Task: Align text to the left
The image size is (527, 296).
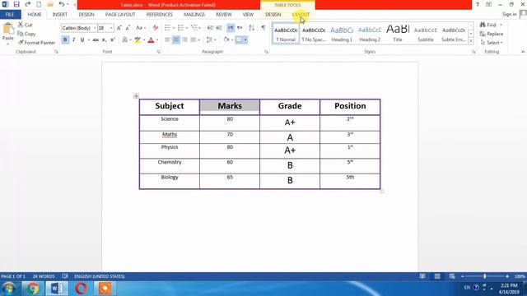Action: (167, 40)
